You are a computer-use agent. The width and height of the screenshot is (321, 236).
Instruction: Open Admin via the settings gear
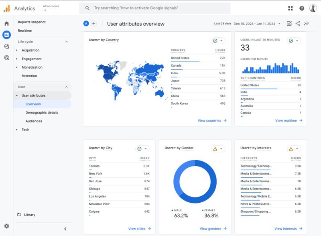[x=6, y=226]
